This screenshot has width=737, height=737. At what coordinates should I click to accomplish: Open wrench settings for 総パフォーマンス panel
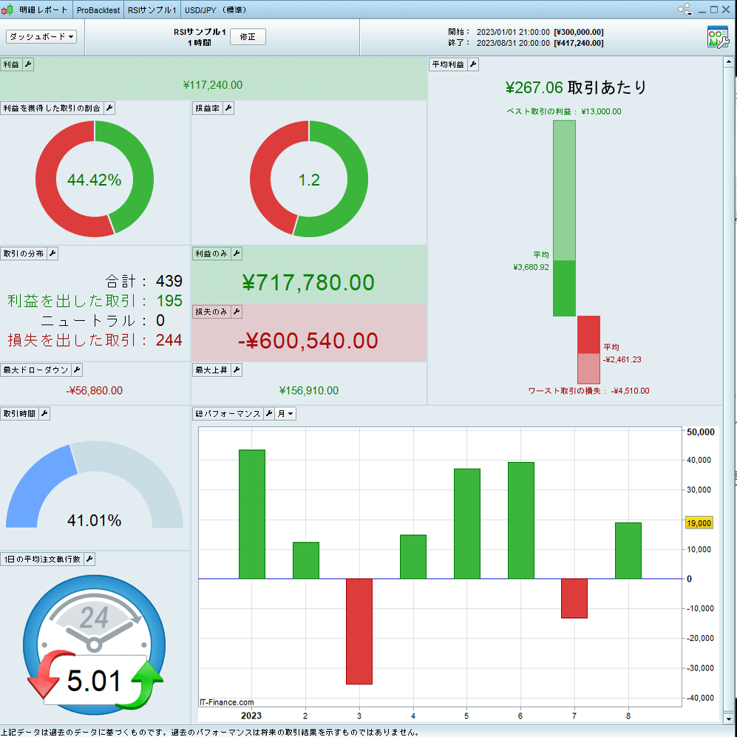coord(269,414)
